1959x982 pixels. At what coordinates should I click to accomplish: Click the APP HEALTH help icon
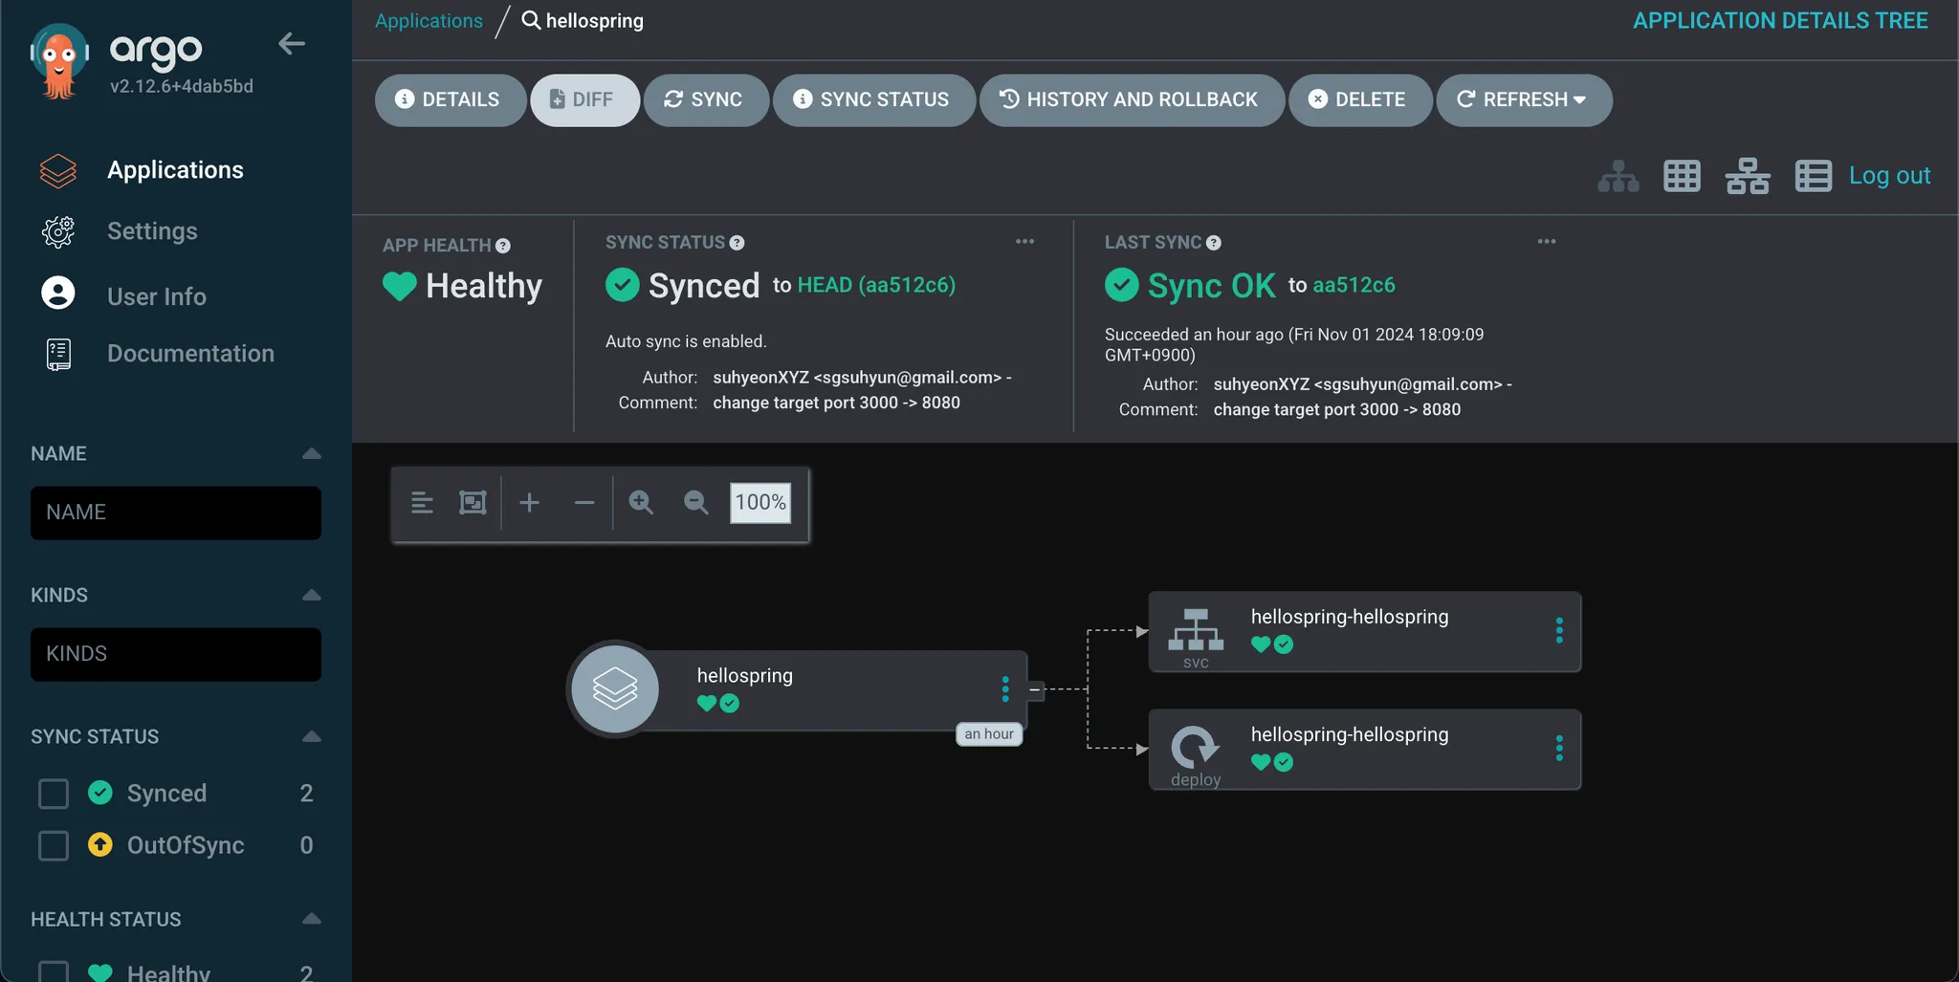[503, 246]
